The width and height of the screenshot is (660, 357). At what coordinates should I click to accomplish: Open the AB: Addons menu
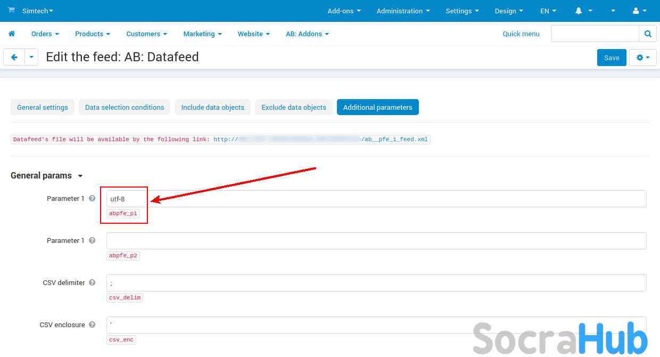[x=307, y=34]
